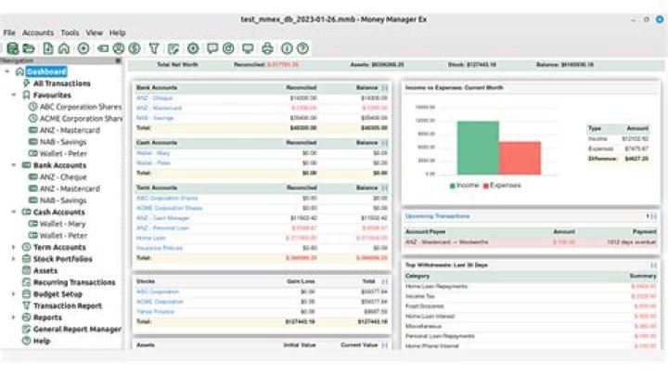The width and height of the screenshot is (668, 375).
Task: Collapse the Cash Accounts tree node
Action: [14, 212]
